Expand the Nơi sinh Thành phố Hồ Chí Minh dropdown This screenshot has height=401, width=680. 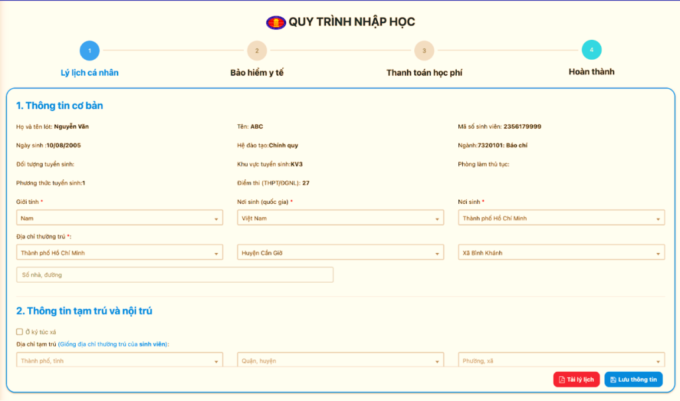pos(561,217)
